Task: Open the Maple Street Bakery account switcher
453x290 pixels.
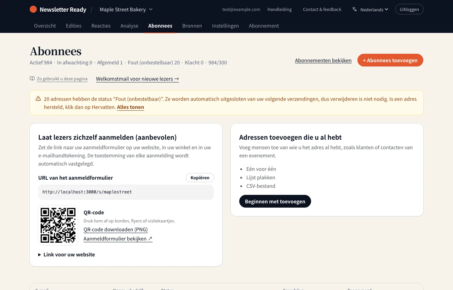Action: click(x=126, y=10)
